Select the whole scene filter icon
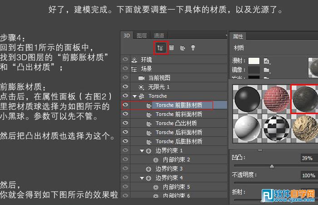Viewport: 318px width, 205px height. [x=160, y=48]
